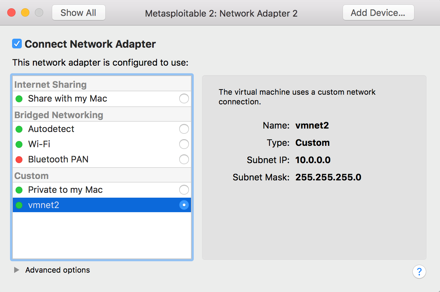The height and width of the screenshot is (292, 440).
Task: Close the window with the red button
Action: (11, 13)
